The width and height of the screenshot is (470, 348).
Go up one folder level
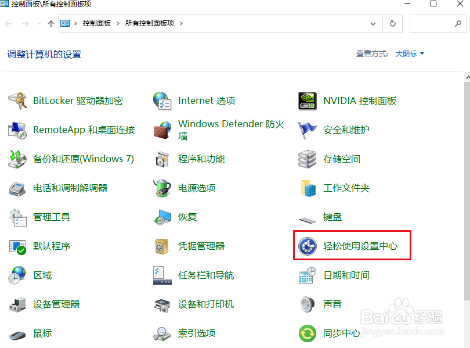pyautogui.click(x=51, y=23)
